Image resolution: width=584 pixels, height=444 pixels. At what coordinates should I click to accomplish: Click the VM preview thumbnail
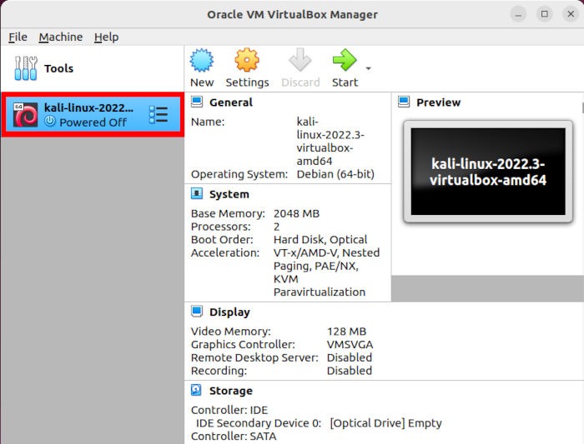click(x=488, y=172)
